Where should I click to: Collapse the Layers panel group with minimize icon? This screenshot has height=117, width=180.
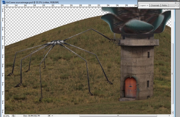175,3
